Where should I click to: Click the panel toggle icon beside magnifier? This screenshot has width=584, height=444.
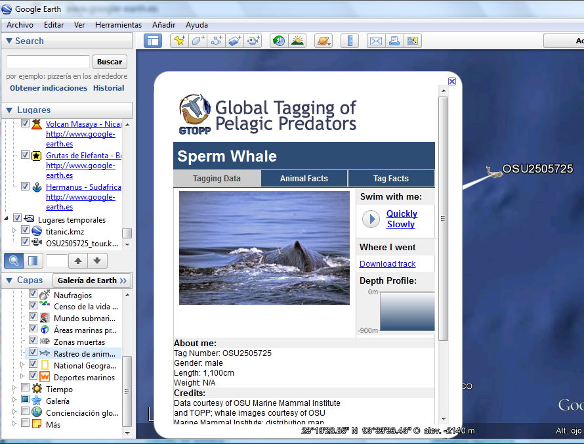coord(33,261)
